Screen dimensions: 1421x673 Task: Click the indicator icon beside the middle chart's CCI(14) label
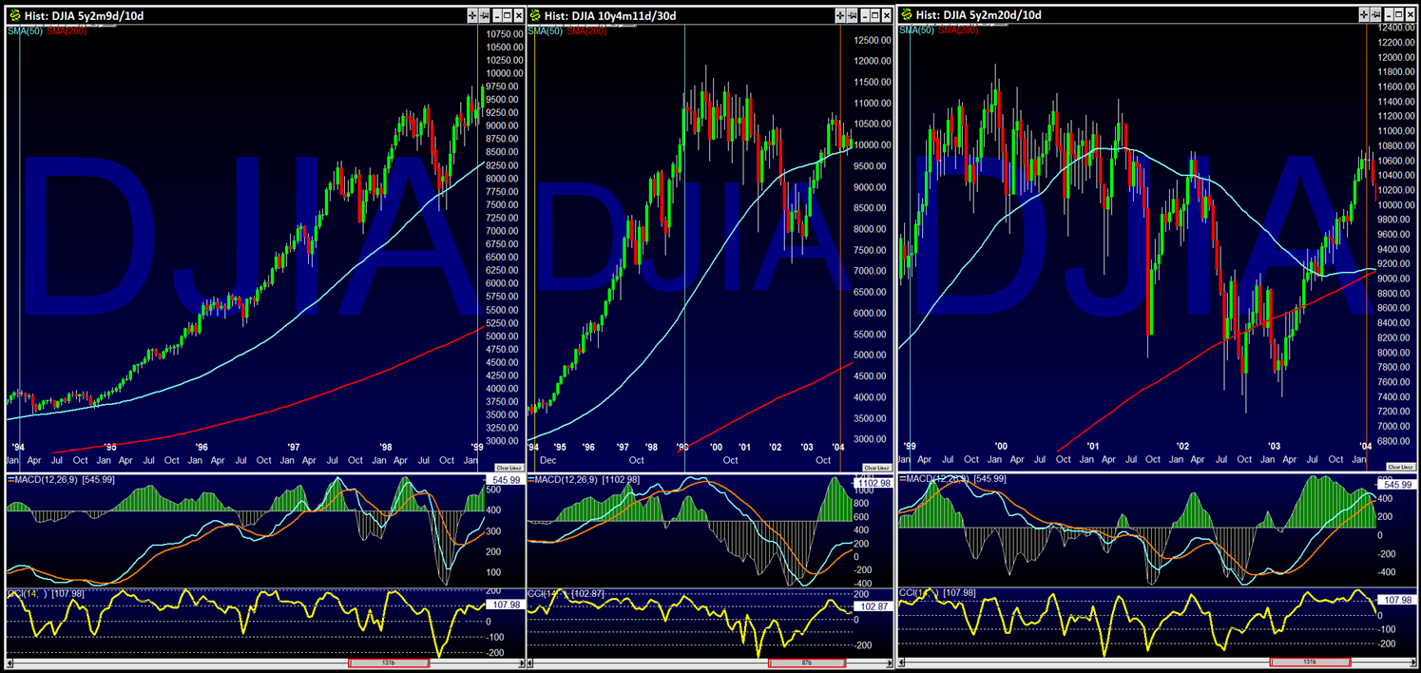[x=530, y=592]
